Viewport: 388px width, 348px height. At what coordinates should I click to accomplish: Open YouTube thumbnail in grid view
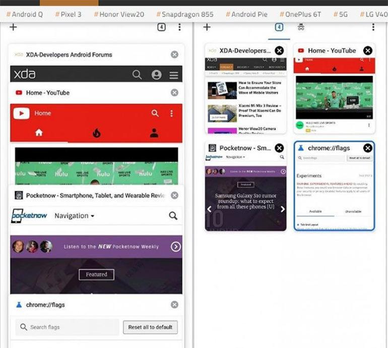(x=334, y=96)
